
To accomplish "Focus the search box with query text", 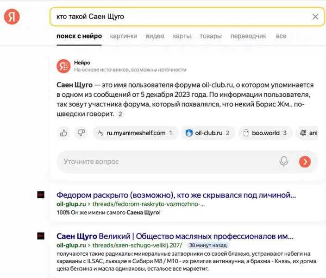I will [x=187, y=17].
